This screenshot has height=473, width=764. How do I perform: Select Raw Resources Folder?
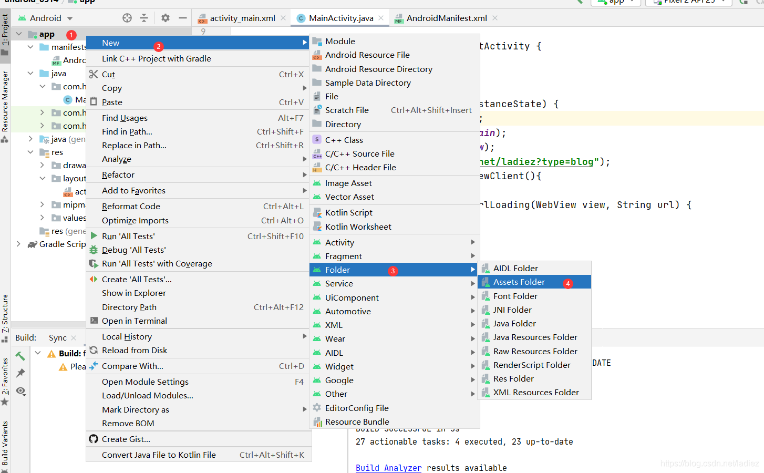pyautogui.click(x=534, y=351)
